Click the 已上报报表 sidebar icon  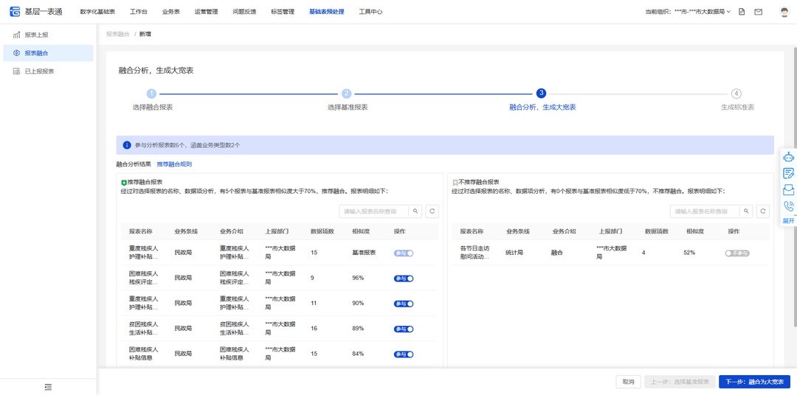(16, 71)
